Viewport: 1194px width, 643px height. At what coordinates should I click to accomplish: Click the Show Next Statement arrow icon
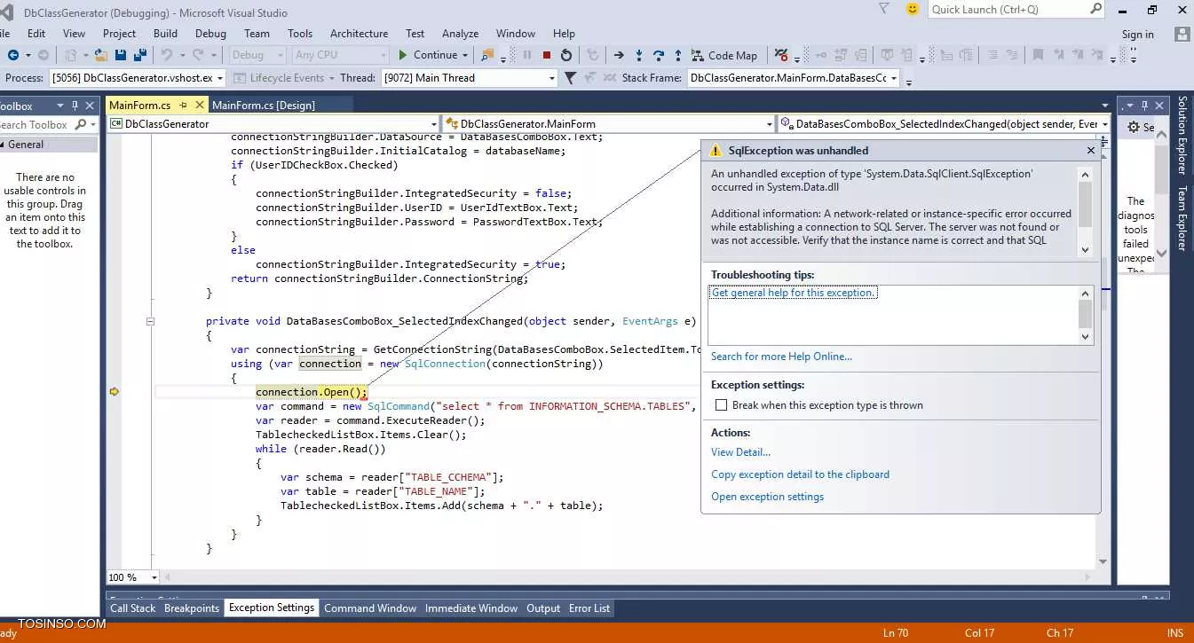point(619,55)
